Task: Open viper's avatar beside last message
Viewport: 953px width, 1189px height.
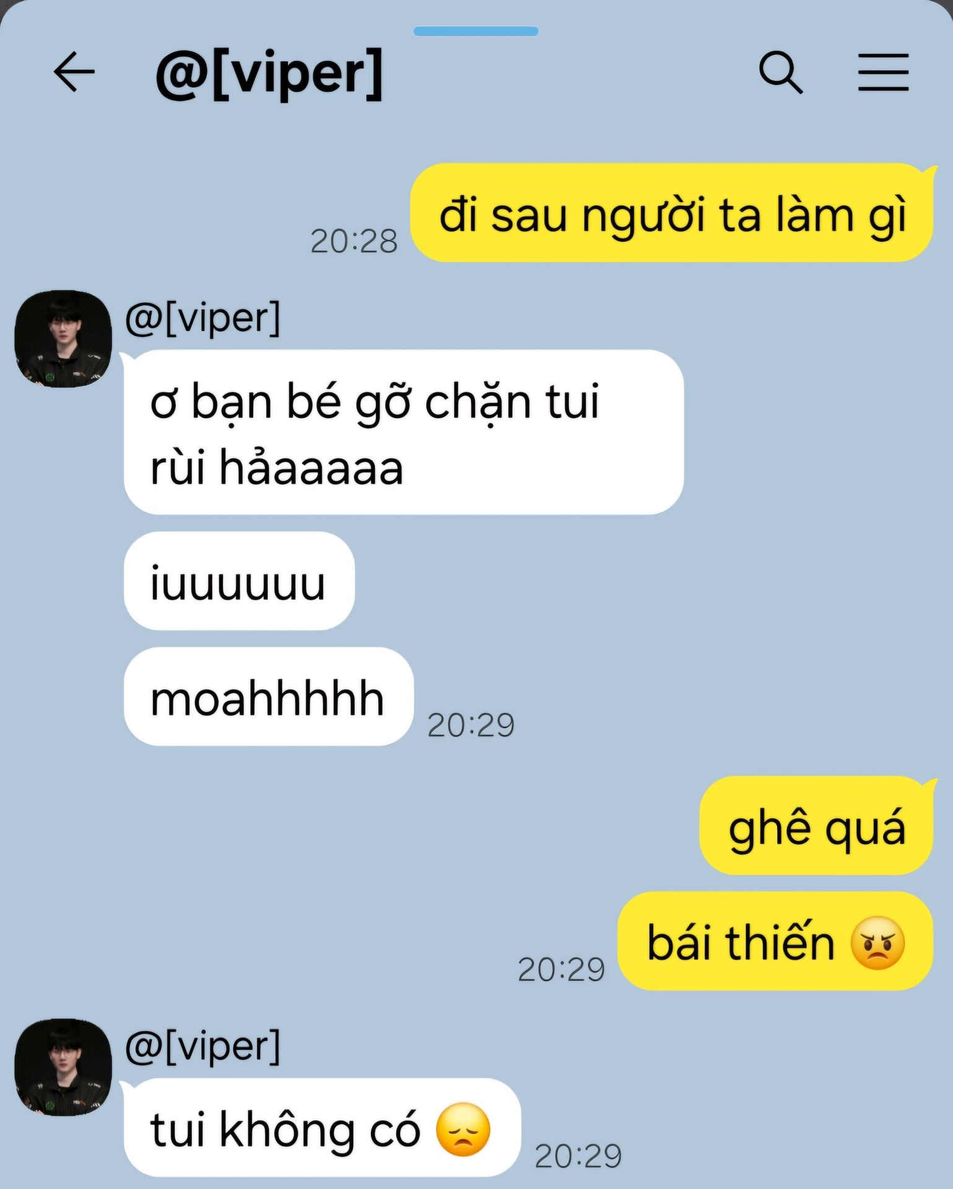Action: (63, 1067)
